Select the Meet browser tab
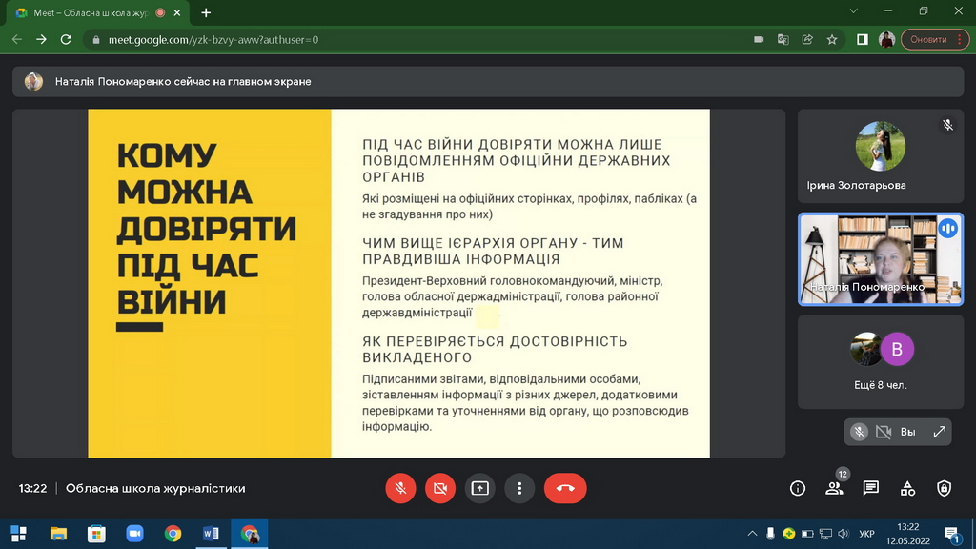 coord(91,13)
